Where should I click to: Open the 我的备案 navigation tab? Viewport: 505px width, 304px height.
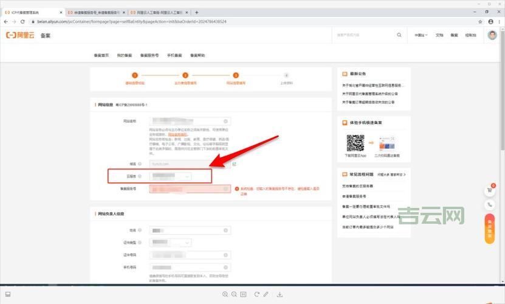click(x=124, y=55)
